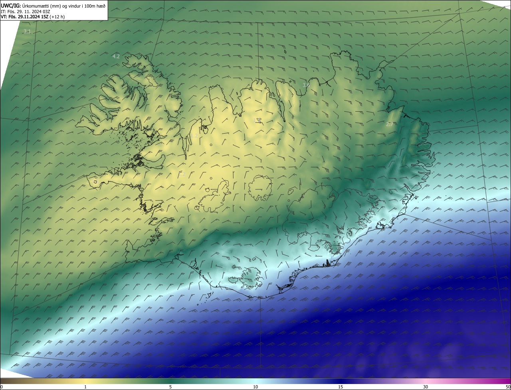
Task: Click the color scale tick label "5"
Action: (170, 387)
